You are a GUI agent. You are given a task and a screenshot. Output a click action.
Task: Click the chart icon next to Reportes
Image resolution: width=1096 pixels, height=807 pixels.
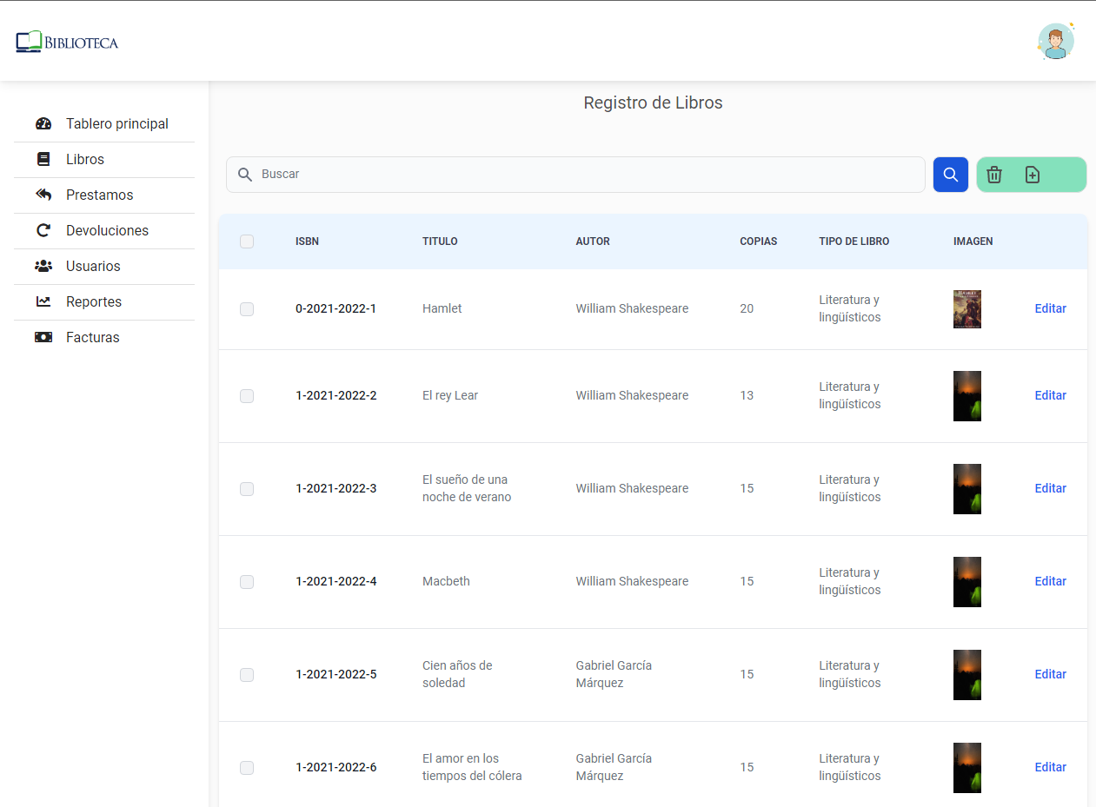coord(43,301)
